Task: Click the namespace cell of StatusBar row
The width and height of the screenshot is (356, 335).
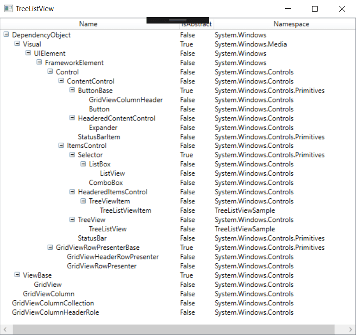Action: [269, 238]
